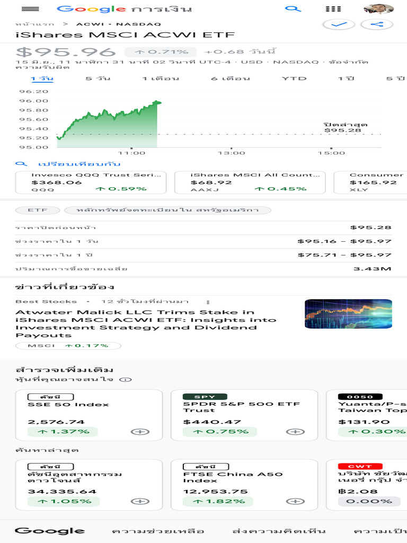This screenshot has width=407, height=543.
Task: Open the SSE 50 Index card
Action: pyautogui.click(x=89, y=415)
